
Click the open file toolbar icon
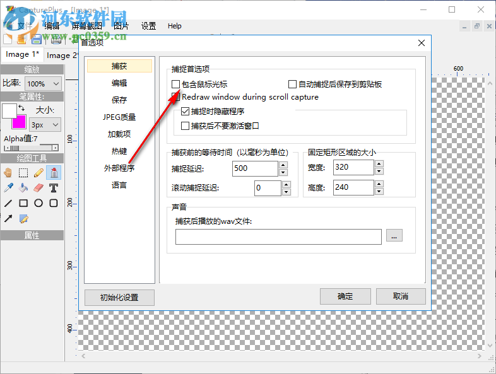(22, 39)
